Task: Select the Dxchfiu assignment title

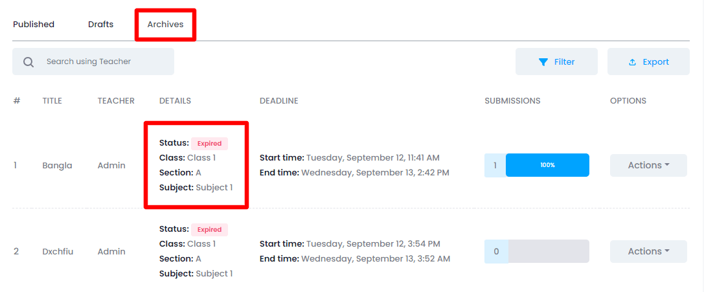Action: point(58,251)
